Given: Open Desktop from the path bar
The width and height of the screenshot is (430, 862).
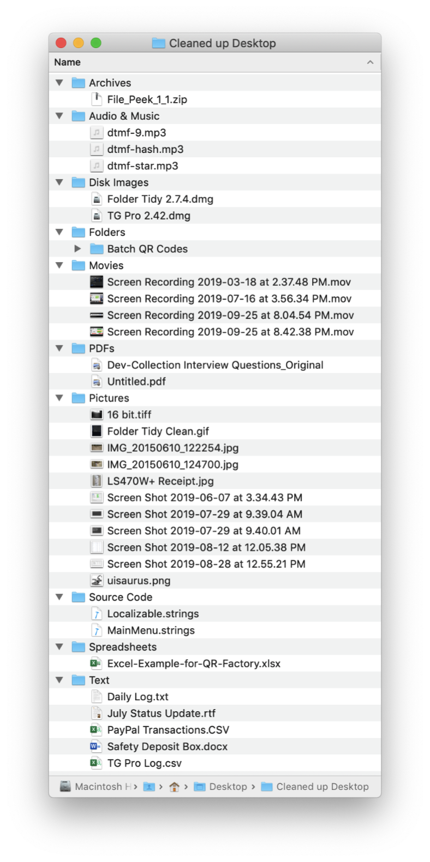Looking at the screenshot, I should click(x=228, y=787).
